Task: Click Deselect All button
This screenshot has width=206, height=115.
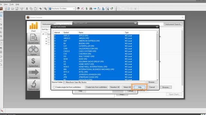Action: point(115,87)
